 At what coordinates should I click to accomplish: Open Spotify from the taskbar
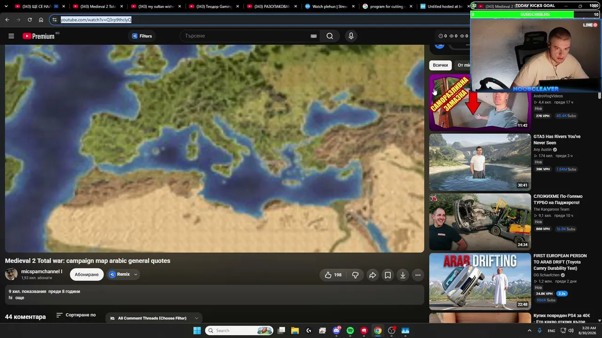tap(350, 330)
